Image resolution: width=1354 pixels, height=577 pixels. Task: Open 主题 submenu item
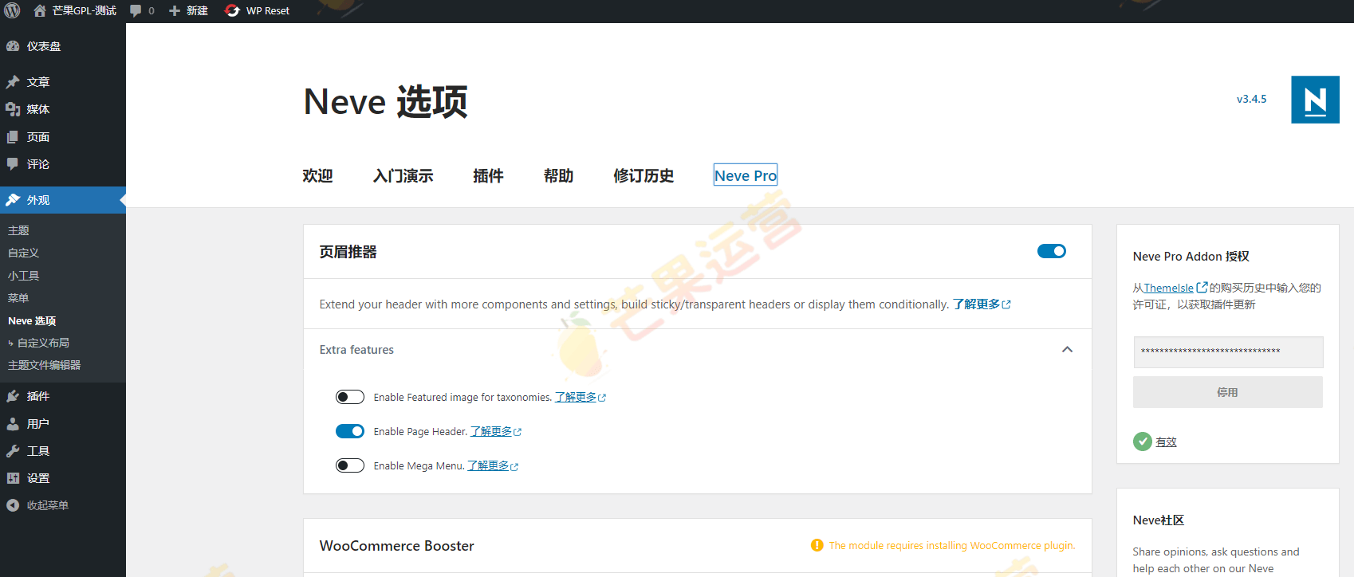point(18,230)
